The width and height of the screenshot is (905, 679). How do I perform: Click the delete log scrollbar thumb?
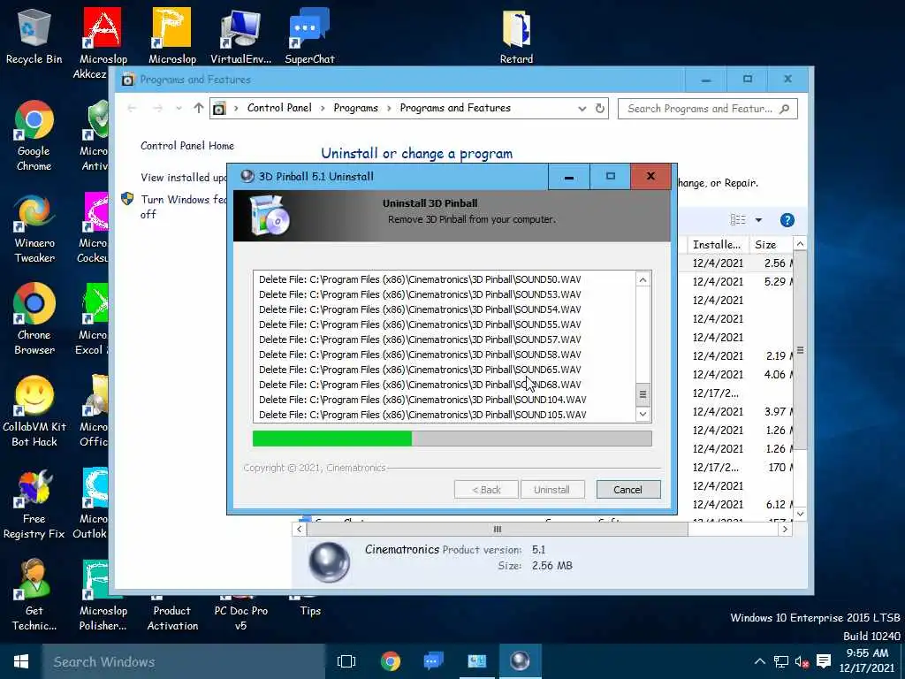643,395
